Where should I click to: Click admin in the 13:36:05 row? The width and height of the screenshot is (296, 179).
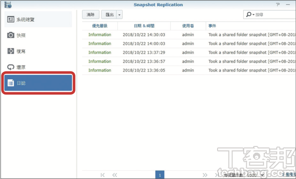pos(188,70)
